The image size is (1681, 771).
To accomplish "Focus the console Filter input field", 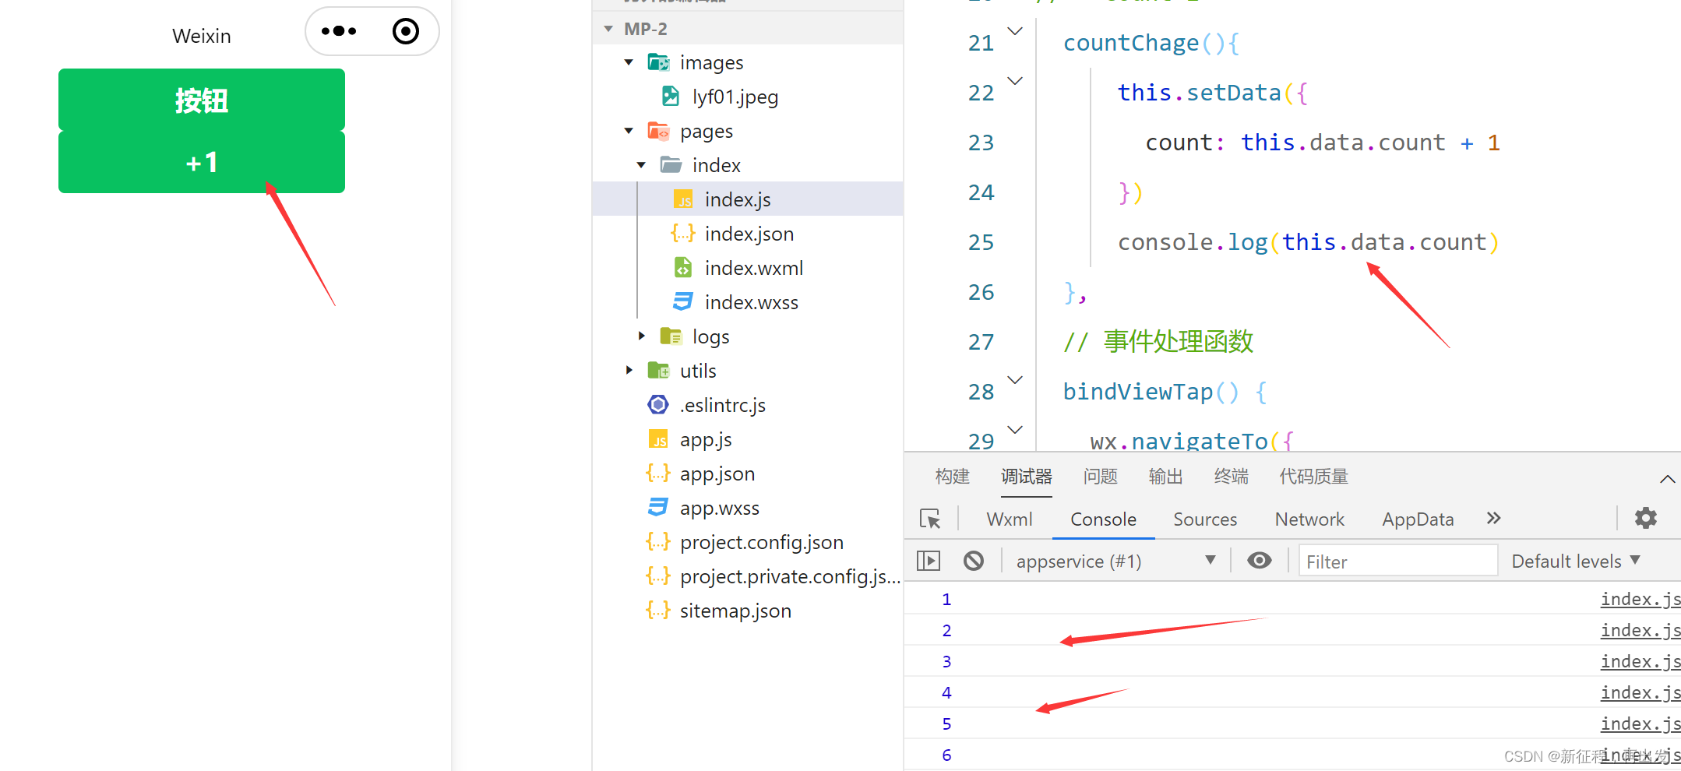I will 1398,562.
